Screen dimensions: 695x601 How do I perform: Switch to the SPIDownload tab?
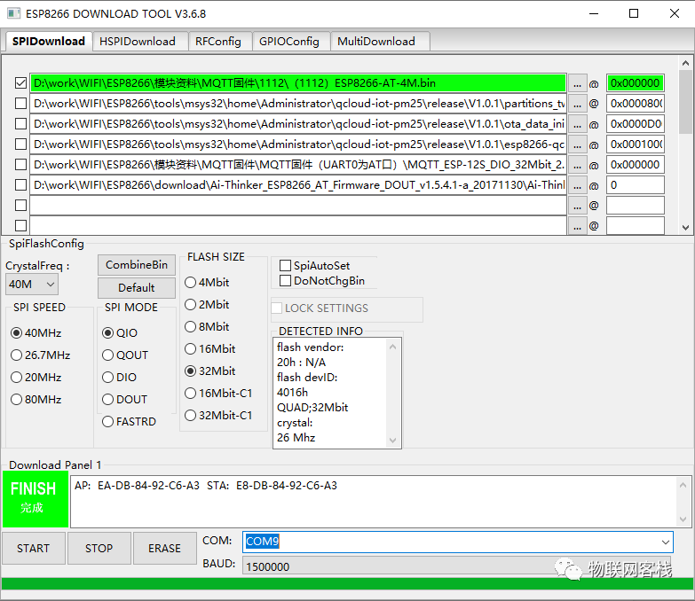click(49, 42)
